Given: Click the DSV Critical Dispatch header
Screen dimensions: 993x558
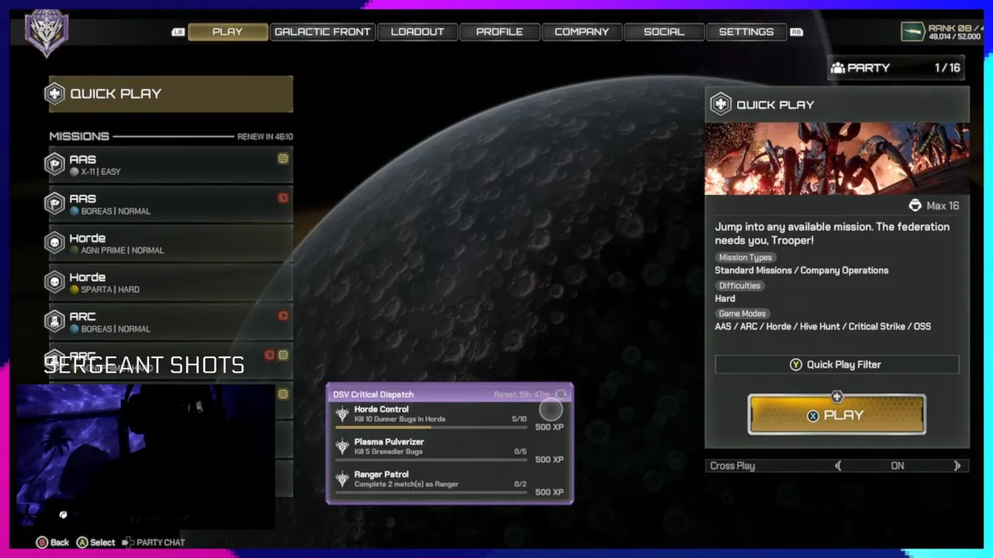Looking at the screenshot, I should click(x=450, y=394).
